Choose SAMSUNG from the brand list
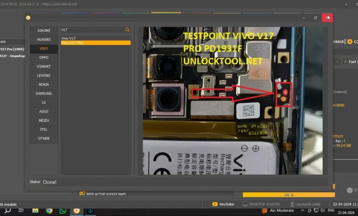Image resolution: width=358 pixels, height=216 pixels. [x=44, y=93]
